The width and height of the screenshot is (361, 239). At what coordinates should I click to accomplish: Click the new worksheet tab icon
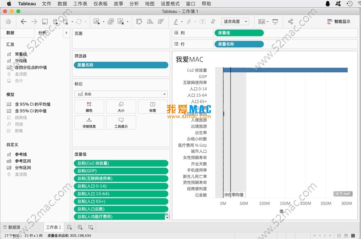point(70,227)
